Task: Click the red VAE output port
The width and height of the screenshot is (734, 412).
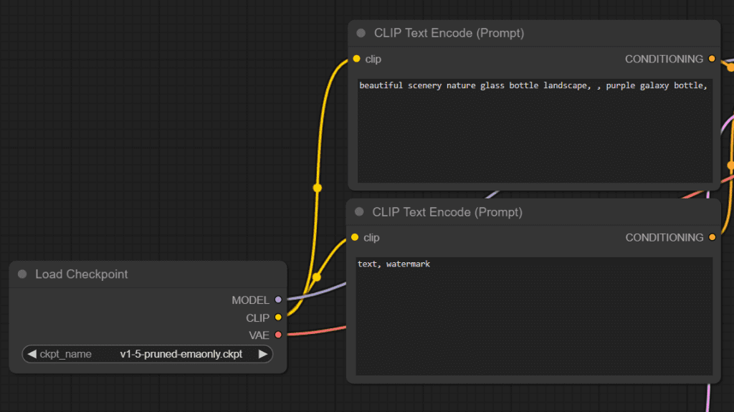Action: tap(278, 335)
